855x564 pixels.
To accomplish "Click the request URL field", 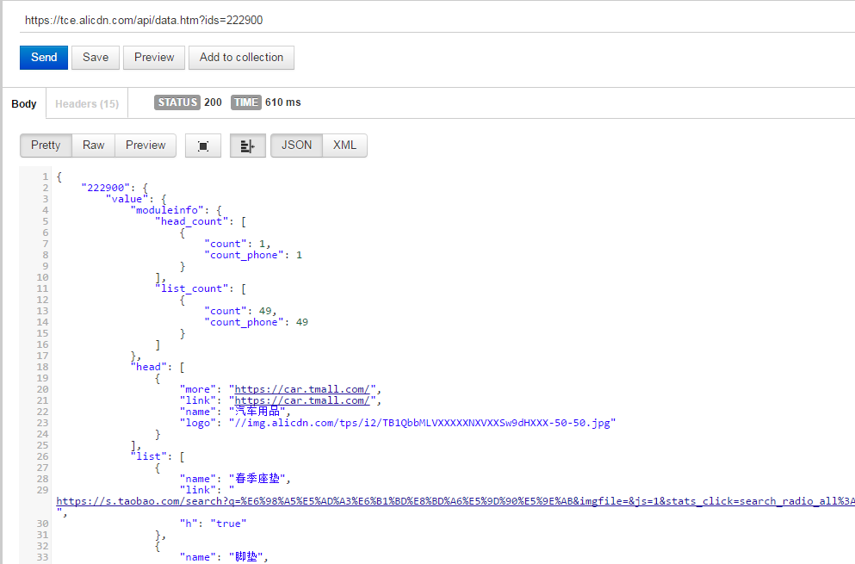I will 437,20.
